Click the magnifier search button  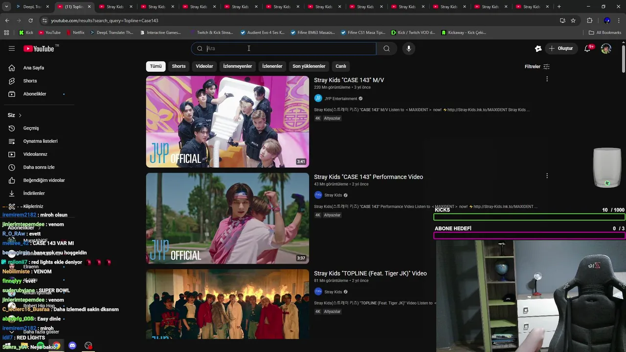(386, 48)
